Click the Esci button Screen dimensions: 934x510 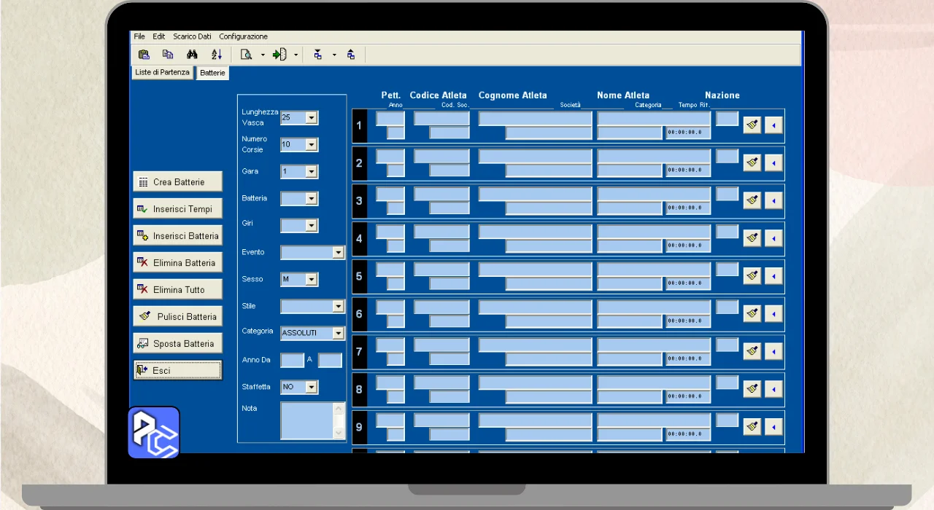point(178,371)
